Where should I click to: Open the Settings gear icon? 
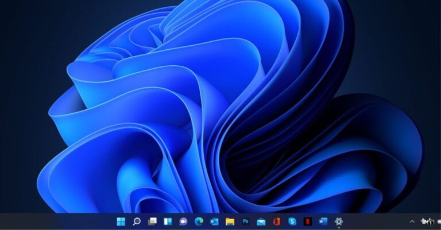(339, 221)
